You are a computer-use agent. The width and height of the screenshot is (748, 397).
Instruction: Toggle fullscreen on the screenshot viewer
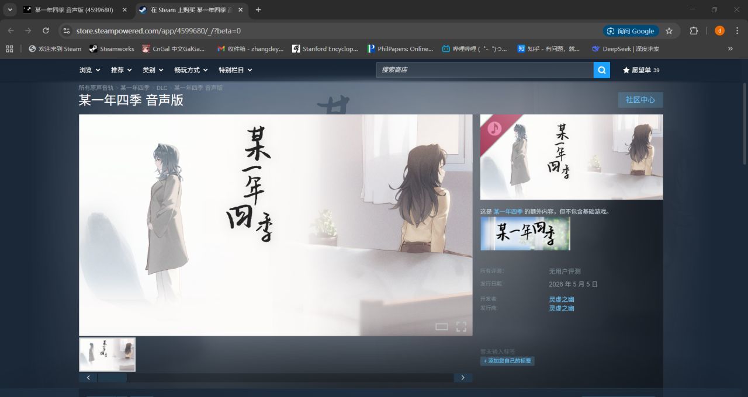pos(461,326)
